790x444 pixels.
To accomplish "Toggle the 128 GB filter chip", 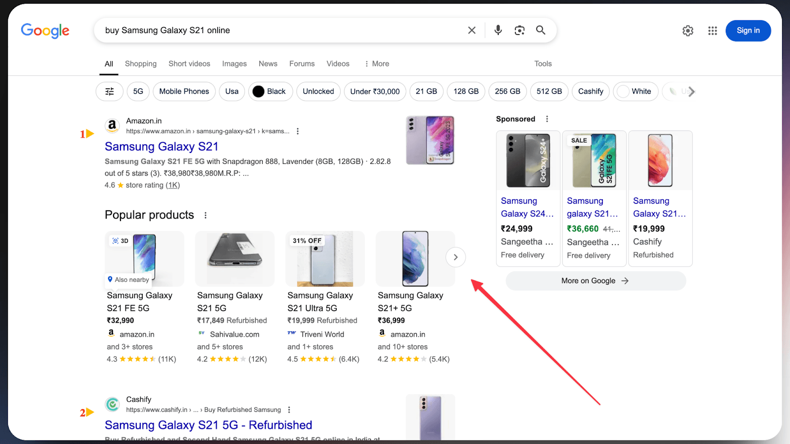I will [466, 91].
